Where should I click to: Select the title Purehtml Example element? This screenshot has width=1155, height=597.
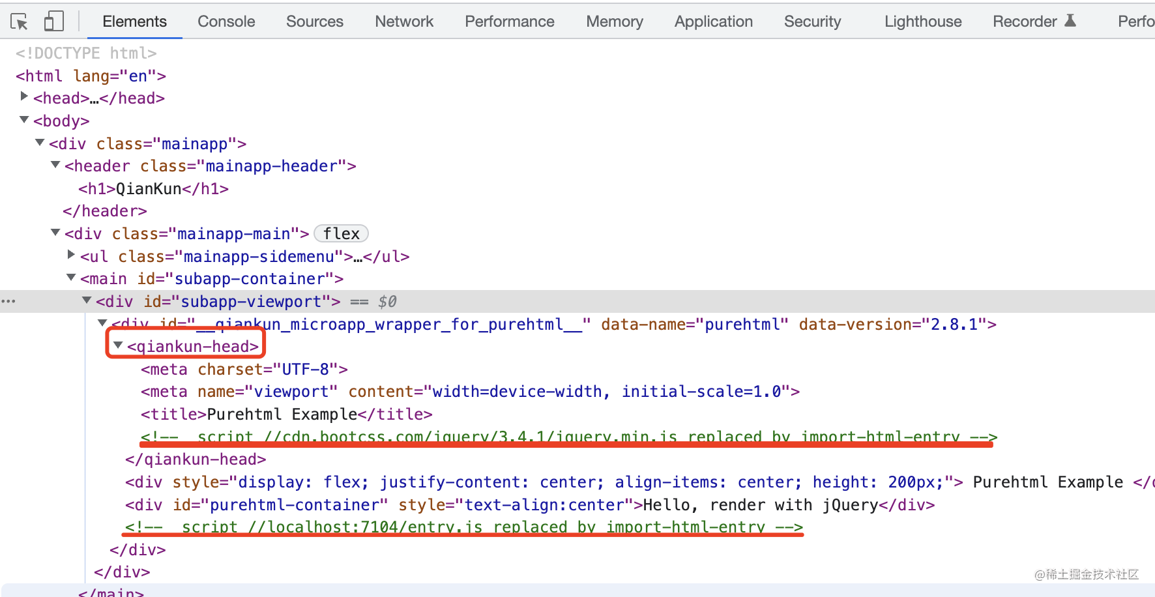(x=286, y=414)
